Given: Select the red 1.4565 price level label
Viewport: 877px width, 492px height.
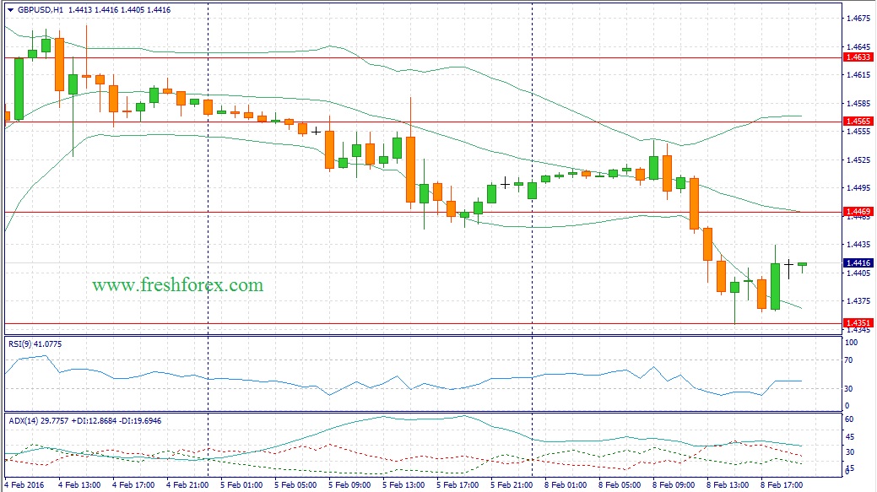Looking at the screenshot, I should click(x=858, y=122).
